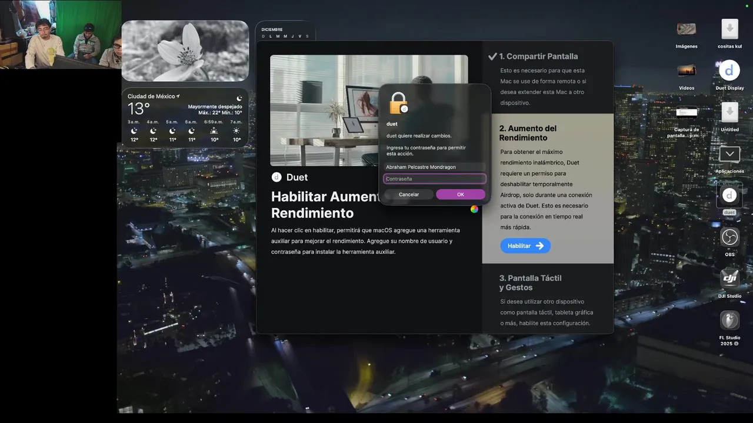Click the 13° current temperature

[x=139, y=109]
